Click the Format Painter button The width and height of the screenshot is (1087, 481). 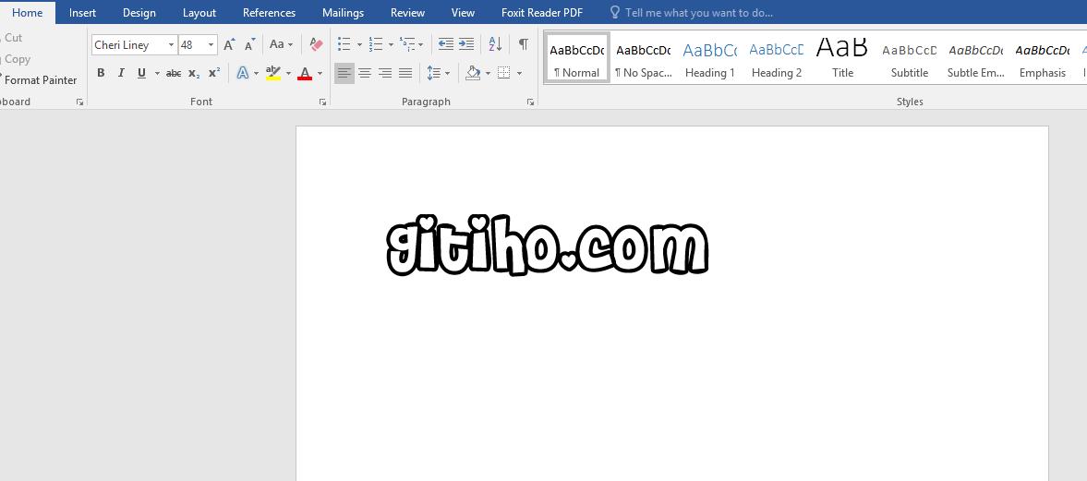click(x=39, y=79)
